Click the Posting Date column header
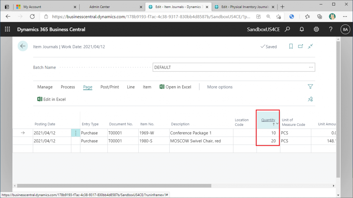This screenshot has height=198, width=353. pos(45,124)
